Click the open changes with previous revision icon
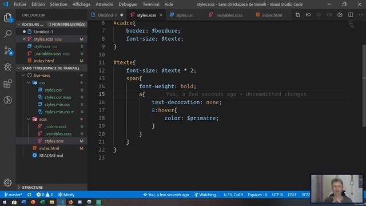The image size is (366, 206). point(308,15)
